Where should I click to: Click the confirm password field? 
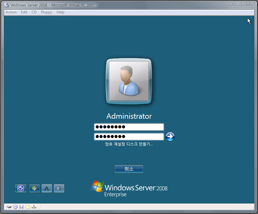point(129,137)
